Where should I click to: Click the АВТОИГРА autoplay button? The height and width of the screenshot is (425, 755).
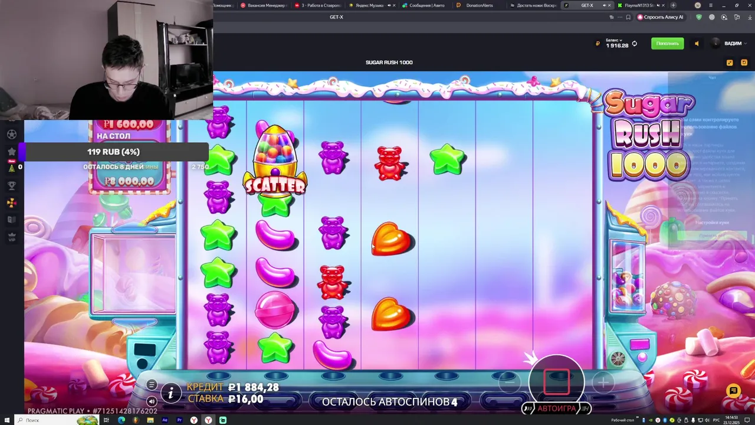pyautogui.click(x=556, y=408)
